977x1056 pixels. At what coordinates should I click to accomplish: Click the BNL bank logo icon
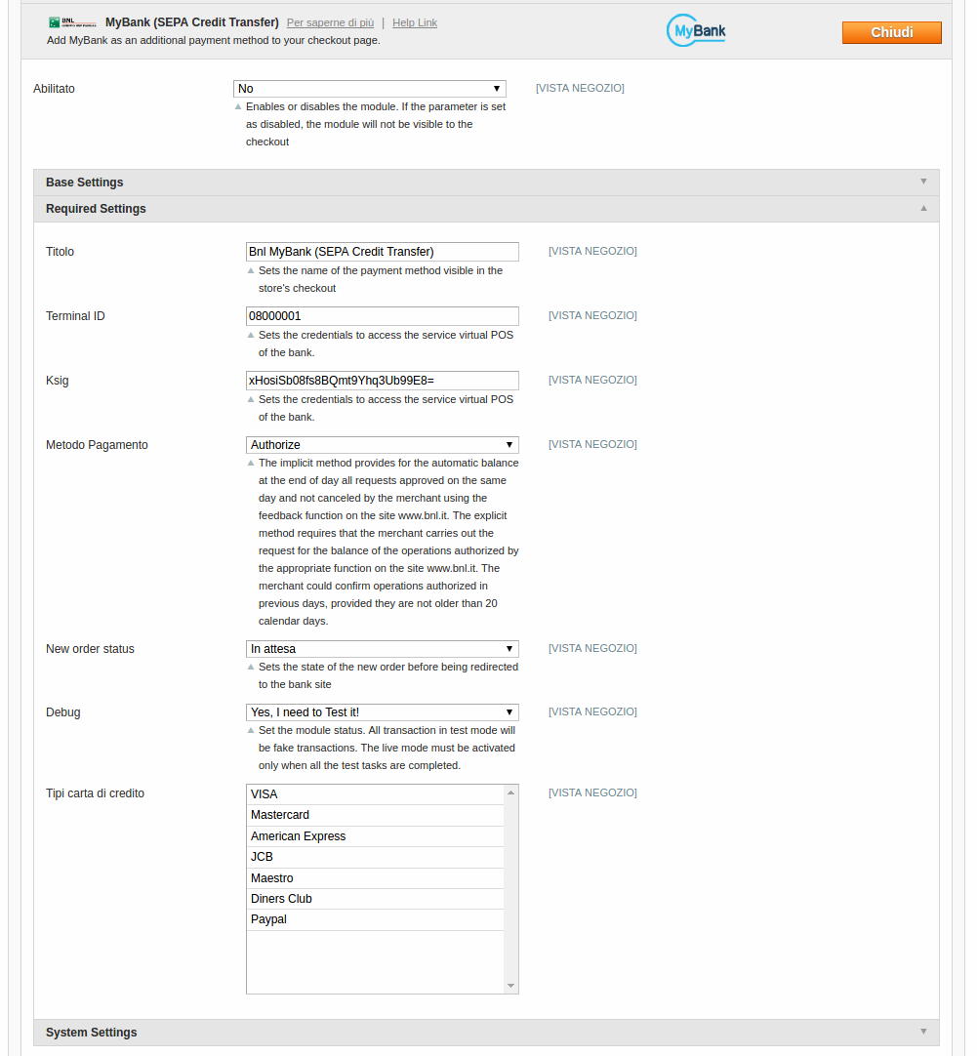[x=73, y=22]
